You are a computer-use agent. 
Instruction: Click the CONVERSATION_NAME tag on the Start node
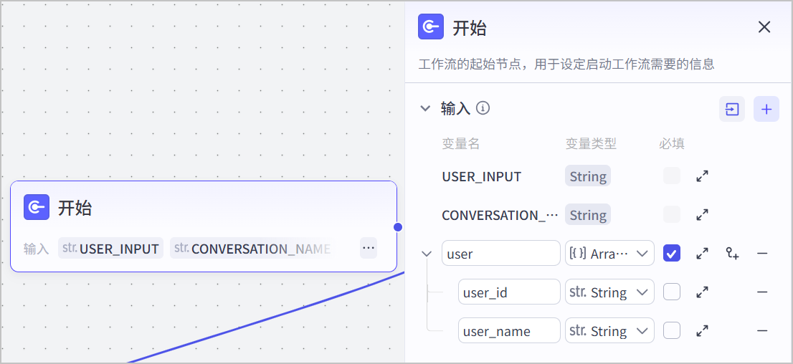tap(252, 248)
